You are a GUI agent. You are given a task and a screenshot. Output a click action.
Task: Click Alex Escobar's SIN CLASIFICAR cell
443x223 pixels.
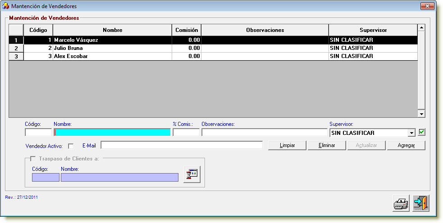(373, 56)
